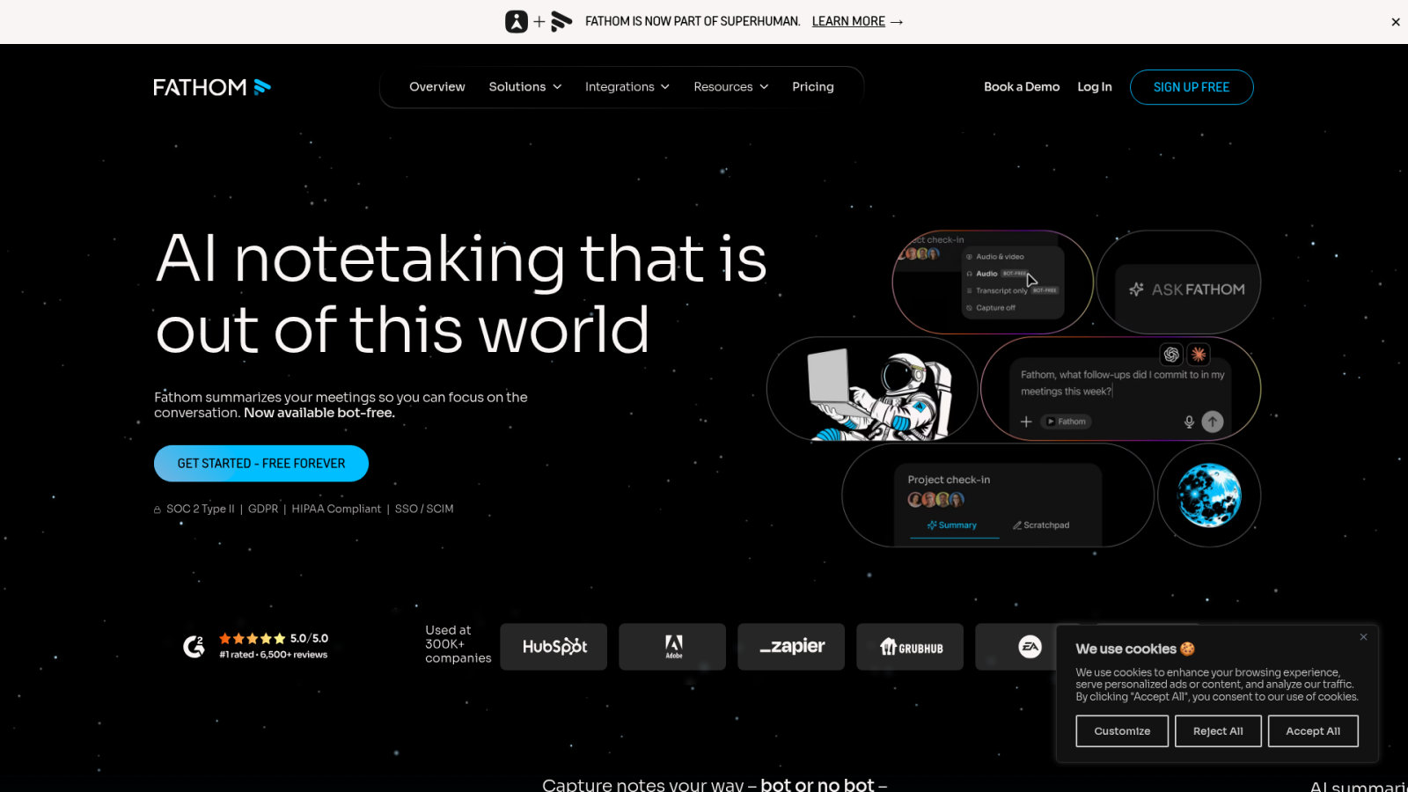Click Get Started - Free Forever button

[261, 464]
